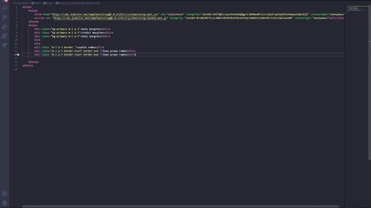Click the opening <html> tag on line 1
The image size is (371, 208).
tap(27, 7)
